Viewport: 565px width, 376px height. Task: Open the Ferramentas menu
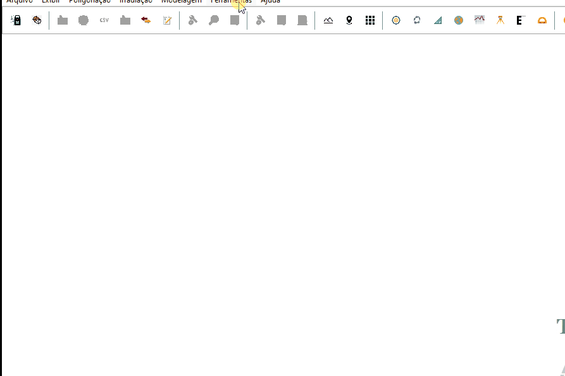coord(231,1)
